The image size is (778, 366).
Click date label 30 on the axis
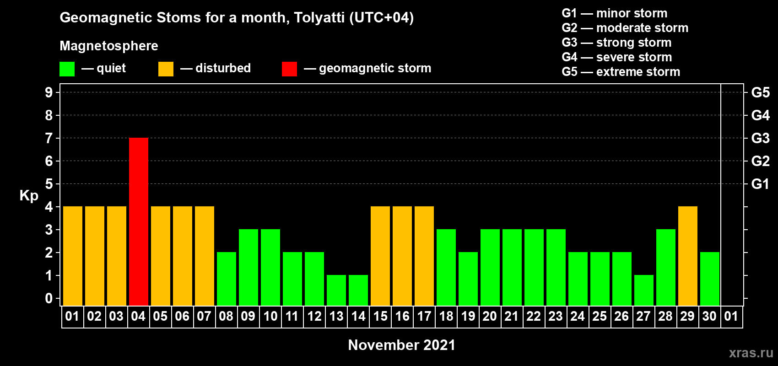[709, 316]
